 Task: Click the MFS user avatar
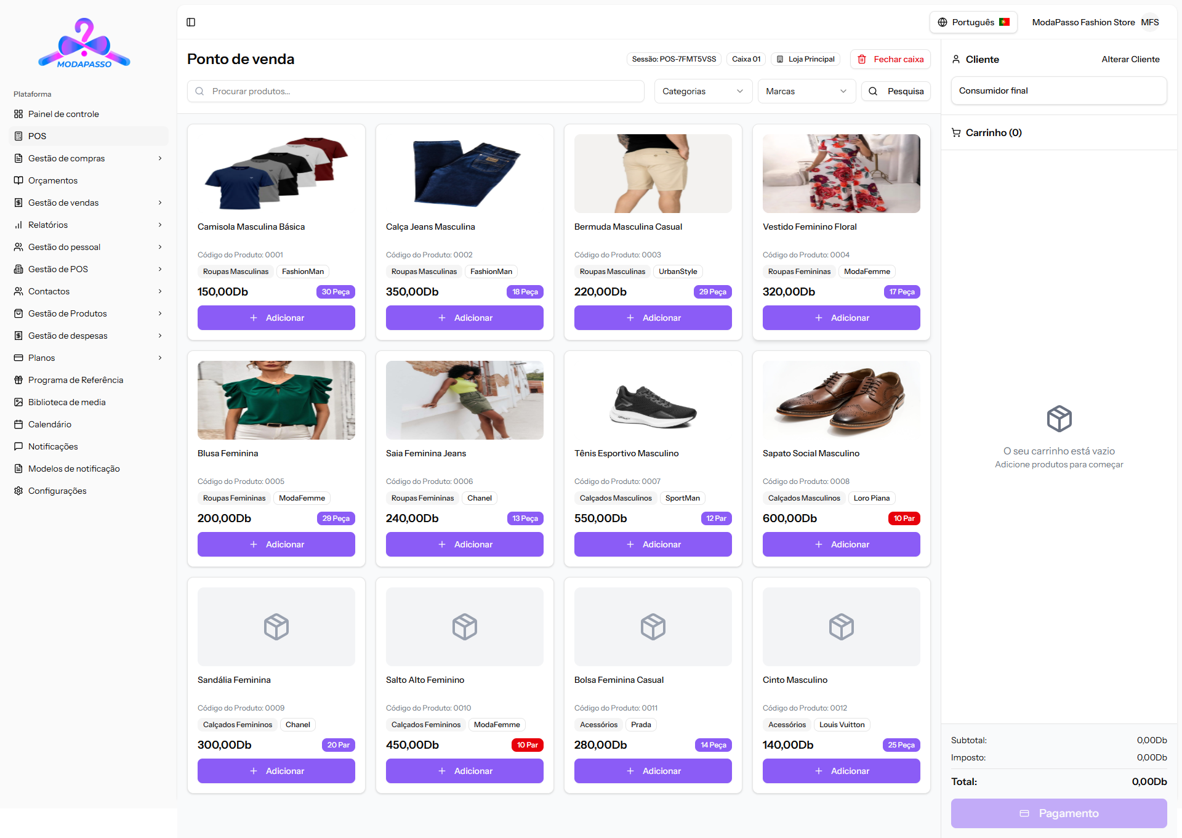pyautogui.click(x=1149, y=22)
